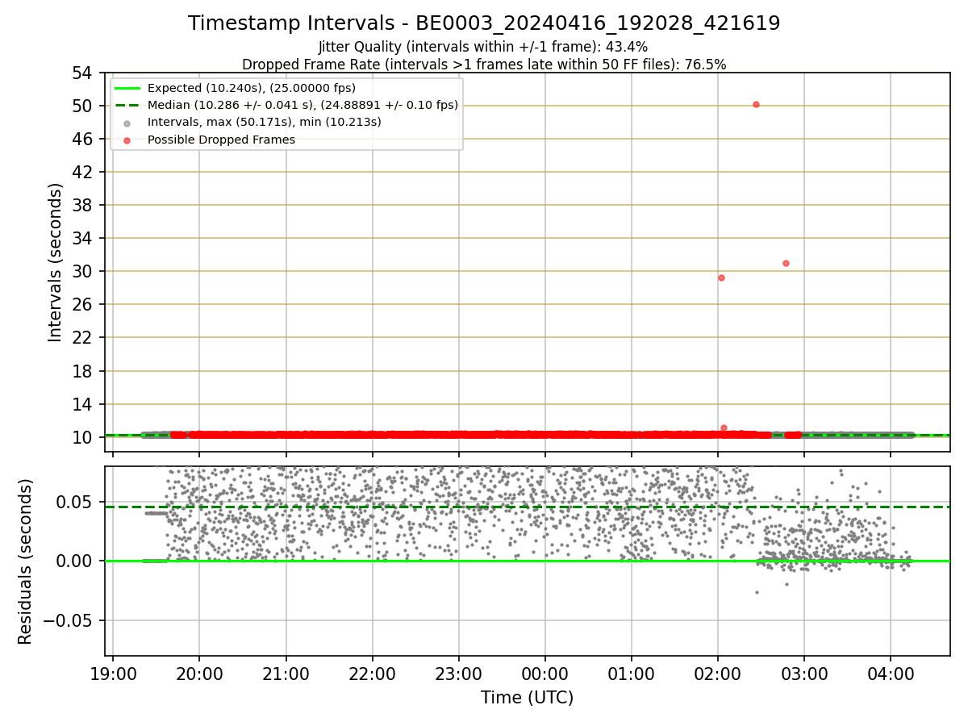Screen dimensions: 968x726
Task: Click the "04:00" x-axis tick label
Action: pos(890,674)
